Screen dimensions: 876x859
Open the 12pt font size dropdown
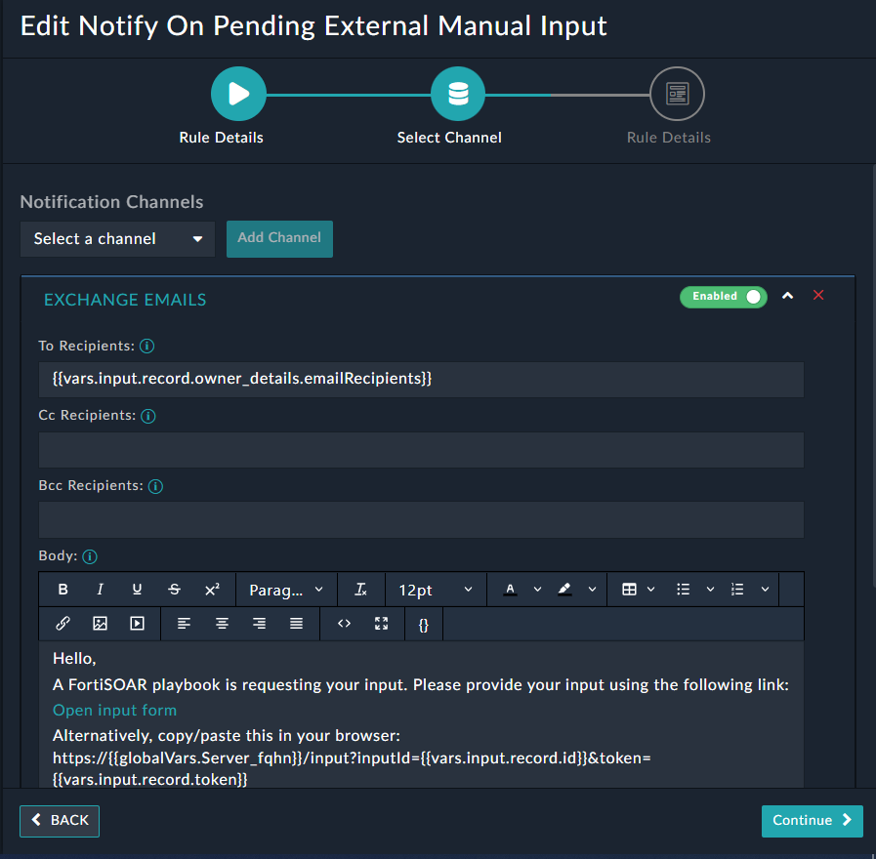point(435,590)
